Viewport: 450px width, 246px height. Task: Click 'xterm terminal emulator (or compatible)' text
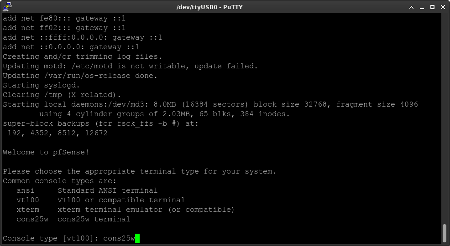(x=146, y=210)
